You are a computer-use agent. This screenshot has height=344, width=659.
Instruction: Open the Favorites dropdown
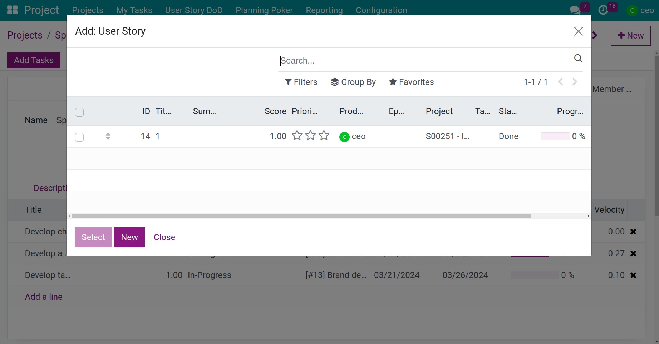click(x=412, y=82)
